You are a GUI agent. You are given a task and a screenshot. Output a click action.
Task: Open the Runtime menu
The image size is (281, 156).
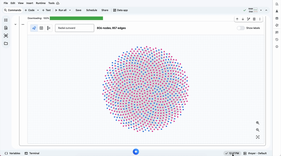(41, 3)
